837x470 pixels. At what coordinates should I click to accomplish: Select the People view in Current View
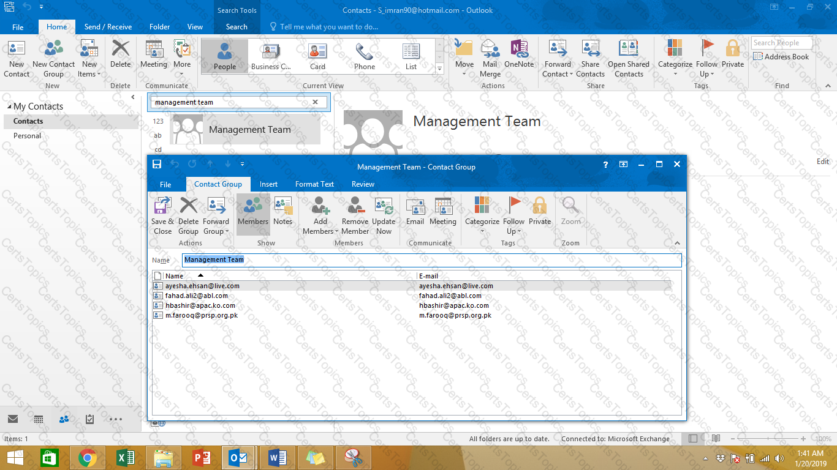click(224, 56)
